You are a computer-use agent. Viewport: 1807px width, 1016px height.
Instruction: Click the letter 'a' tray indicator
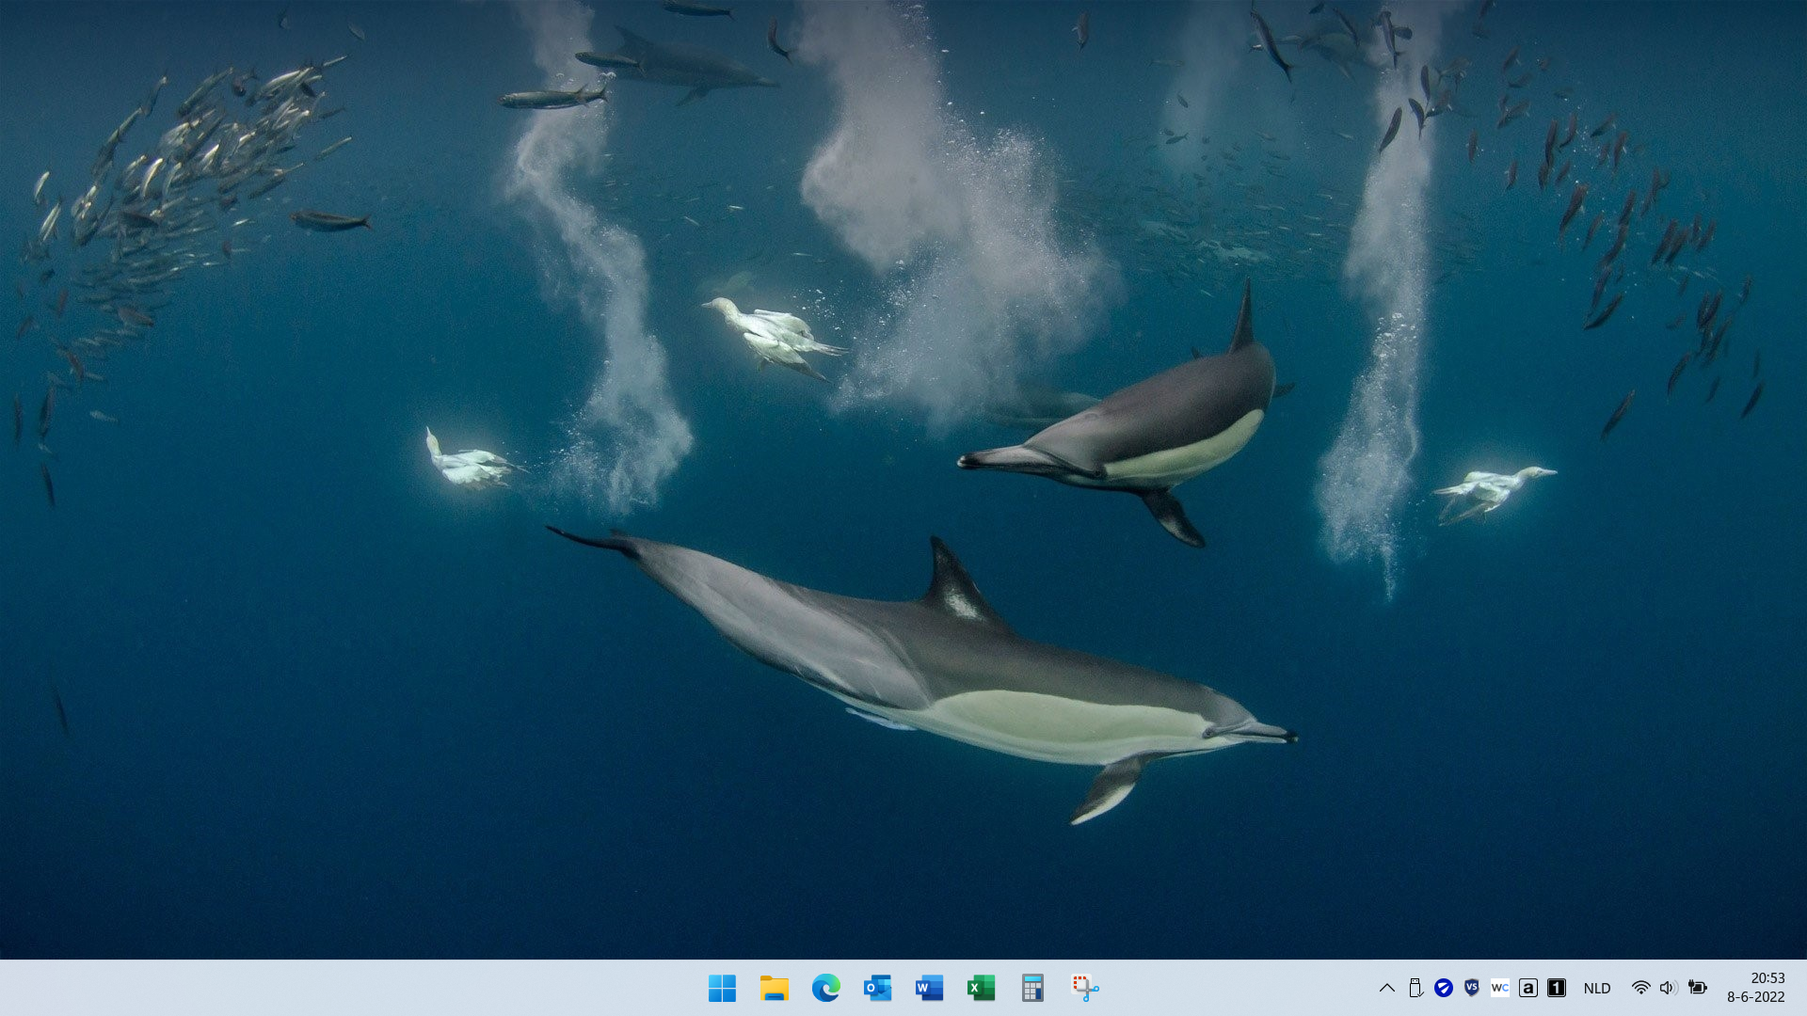(x=1527, y=988)
